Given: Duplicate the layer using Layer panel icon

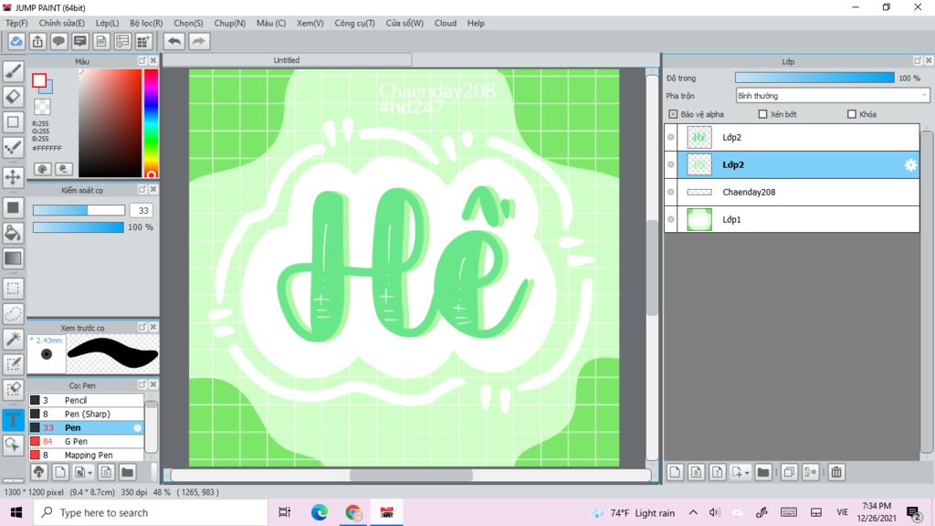Looking at the screenshot, I should [788, 472].
